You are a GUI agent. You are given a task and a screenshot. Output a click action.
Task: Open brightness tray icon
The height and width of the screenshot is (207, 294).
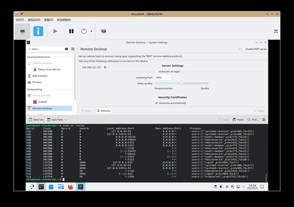click(x=227, y=187)
